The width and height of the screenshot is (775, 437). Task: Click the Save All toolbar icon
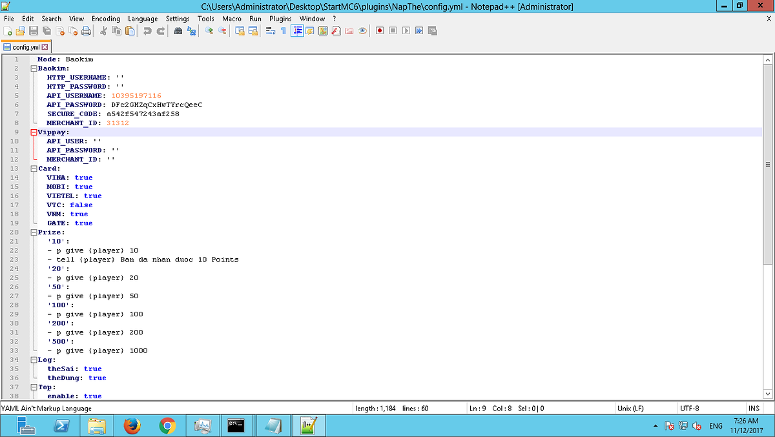(46, 30)
